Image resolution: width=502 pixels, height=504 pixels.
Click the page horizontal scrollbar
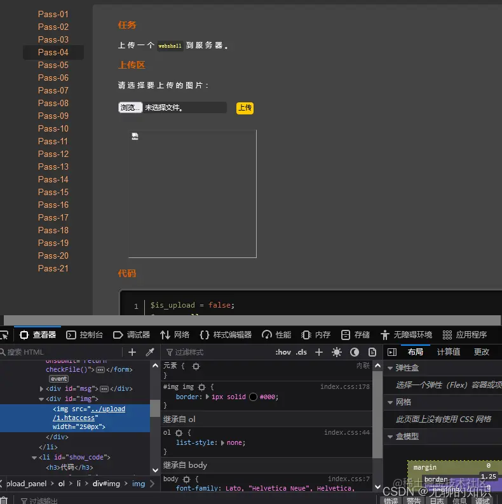tap(252, 320)
